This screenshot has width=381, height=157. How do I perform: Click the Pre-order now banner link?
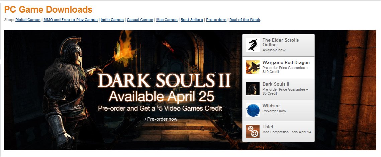tap(162, 119)
